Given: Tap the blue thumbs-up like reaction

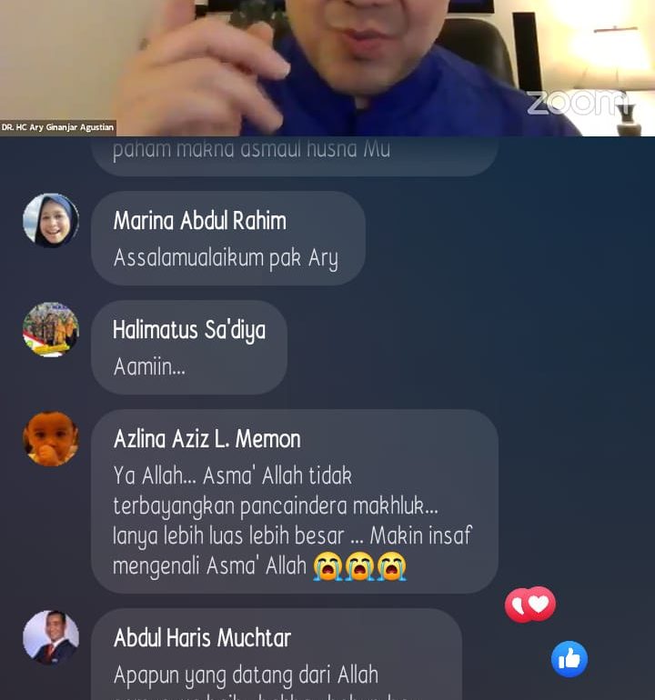Looking at the screenshot, I should [x=569, y=659].
